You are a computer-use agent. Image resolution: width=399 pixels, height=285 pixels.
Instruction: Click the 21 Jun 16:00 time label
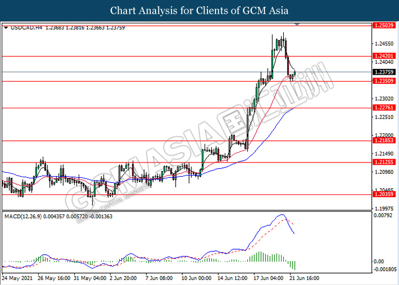[x=304, y=278]
